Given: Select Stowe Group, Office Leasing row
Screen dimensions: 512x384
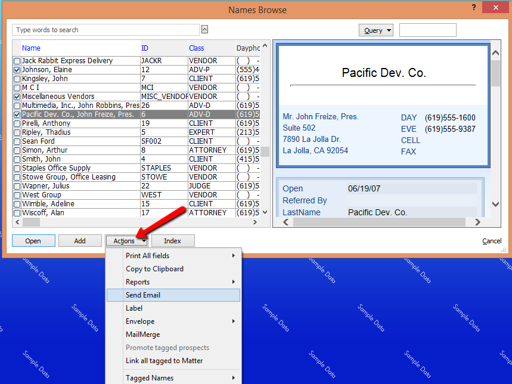Looking at the screenshot, I should click(136, 177).
